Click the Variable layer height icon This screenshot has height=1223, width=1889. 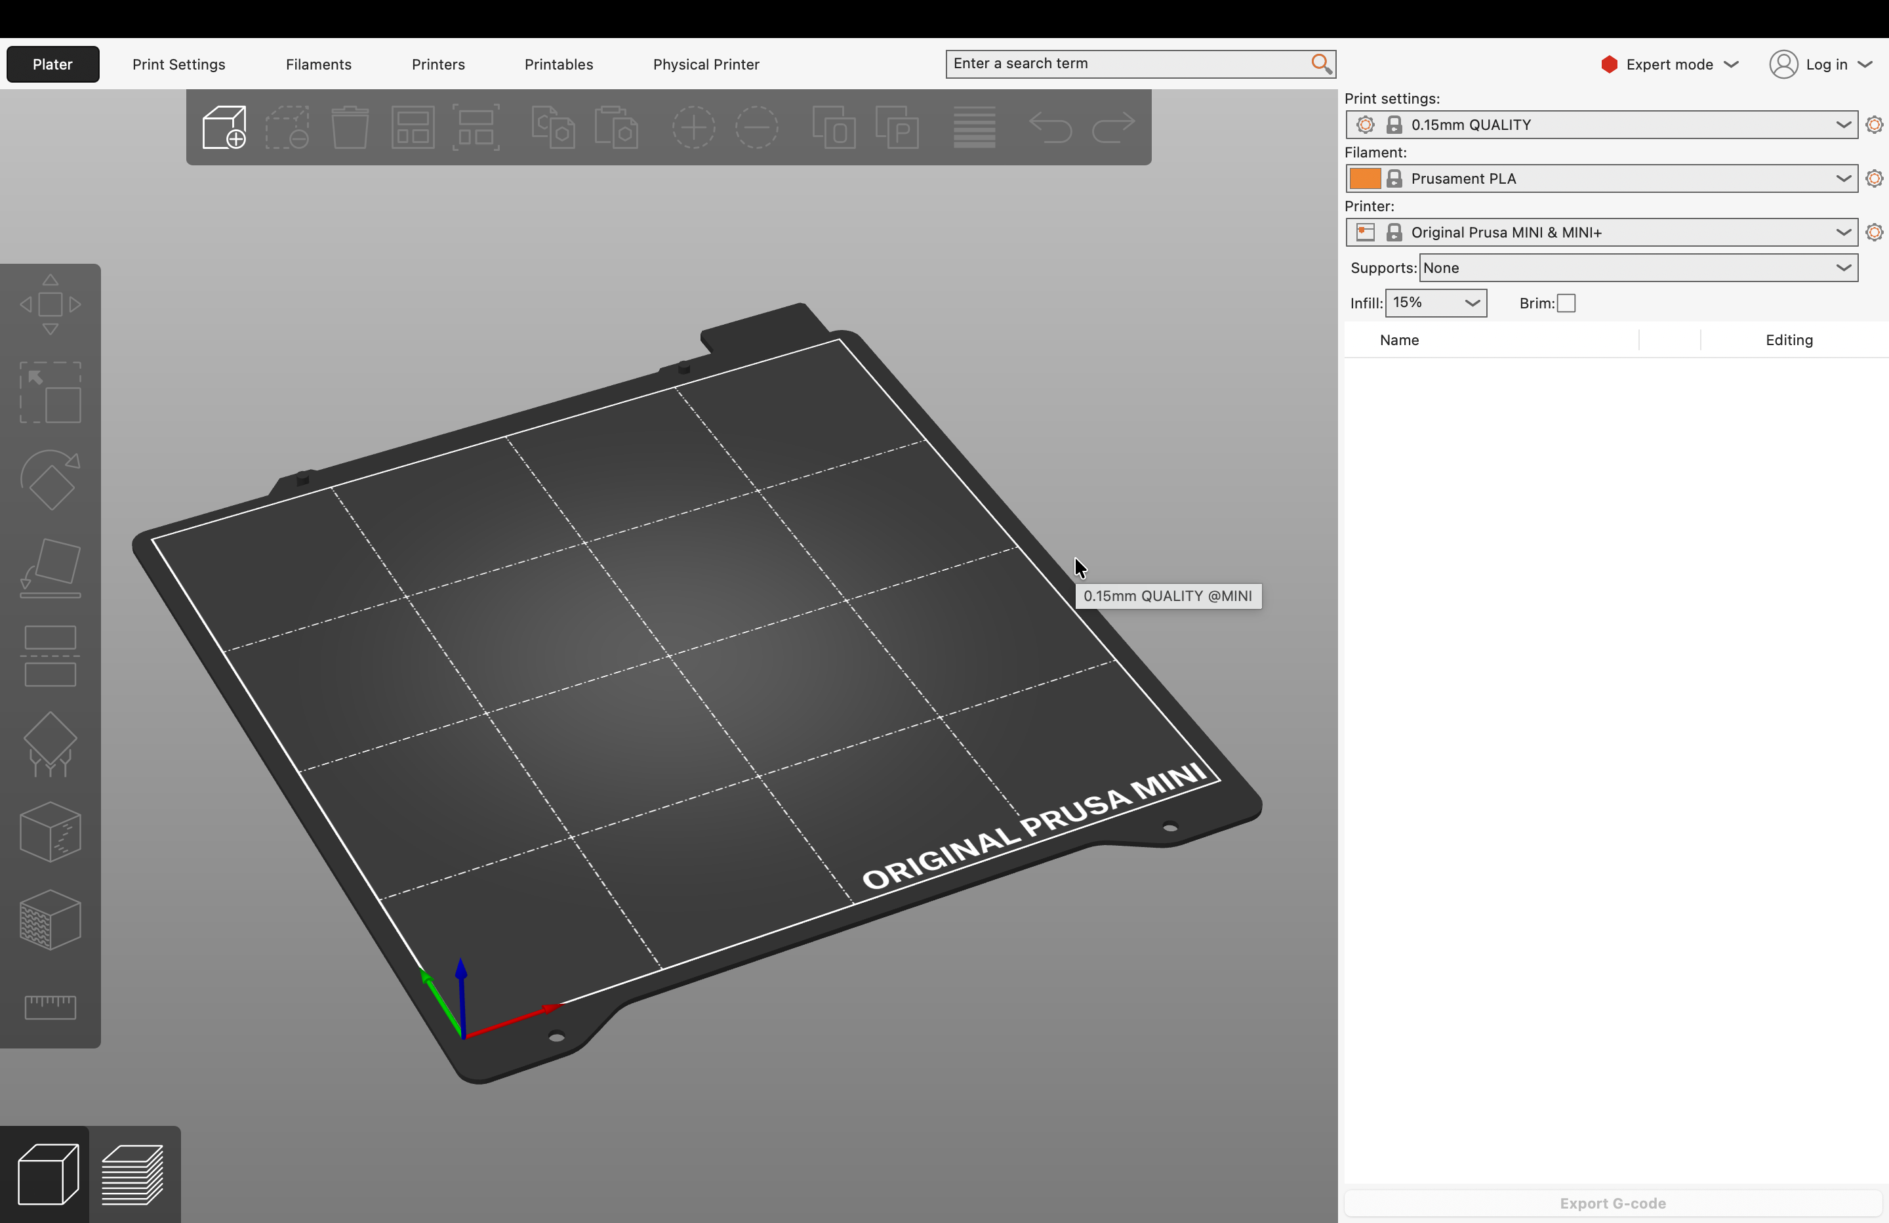[974, 127]
